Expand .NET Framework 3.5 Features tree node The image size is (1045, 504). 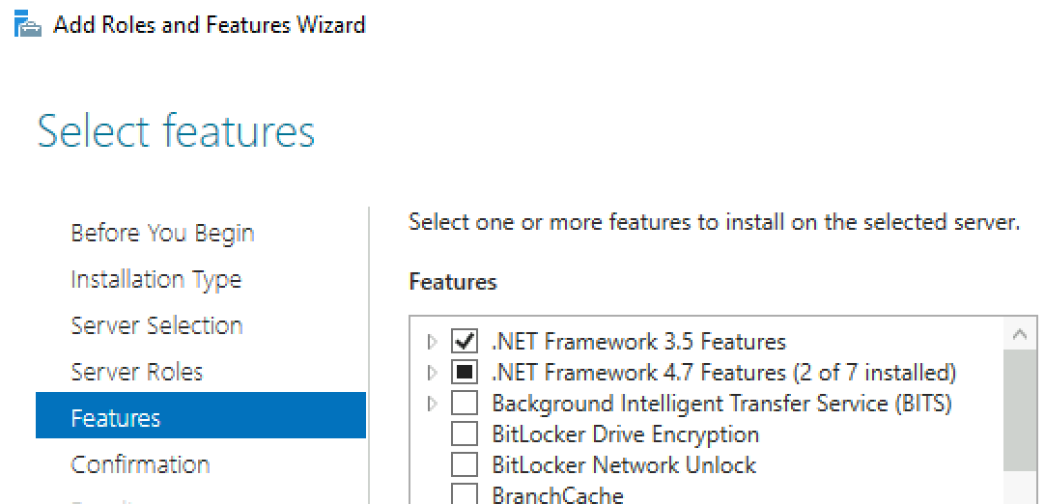(x=433, y=342)
